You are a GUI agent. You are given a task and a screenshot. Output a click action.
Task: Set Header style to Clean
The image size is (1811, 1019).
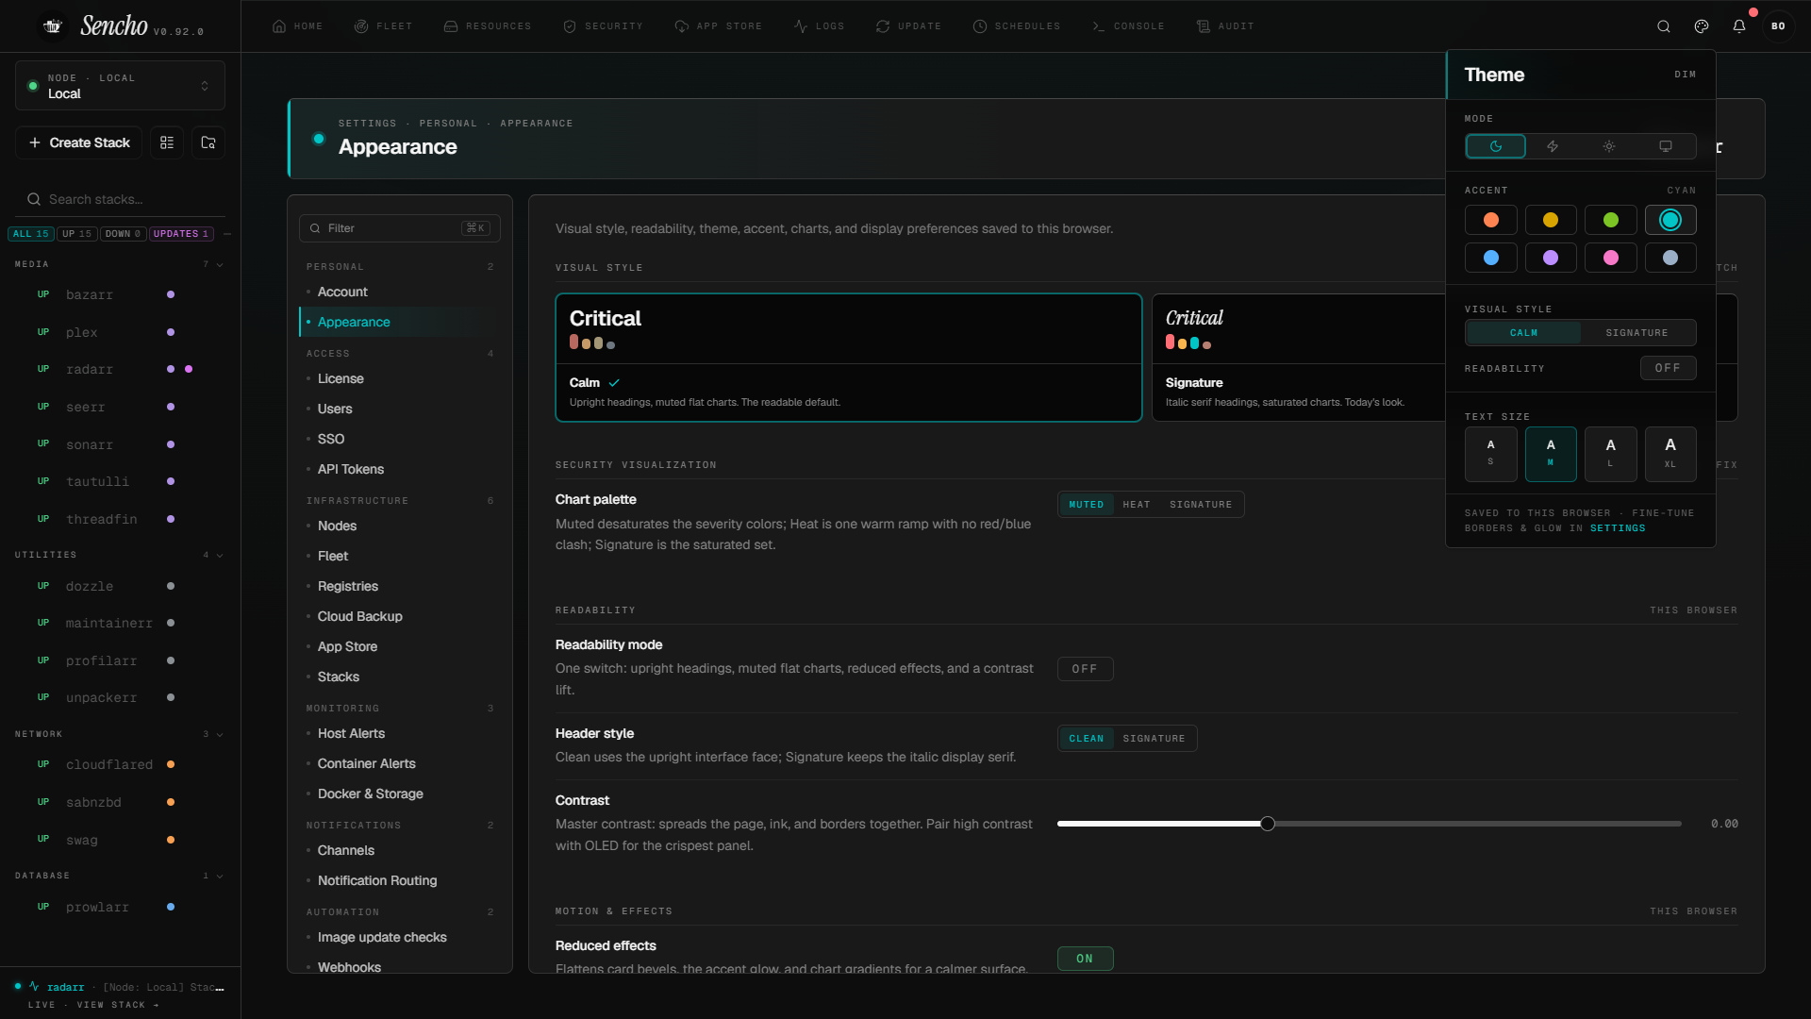[1087, 739]
